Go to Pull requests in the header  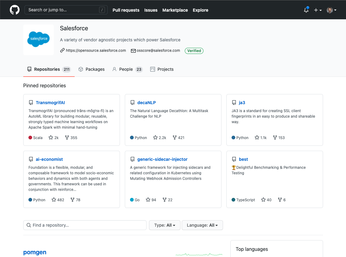pos(126,10)
